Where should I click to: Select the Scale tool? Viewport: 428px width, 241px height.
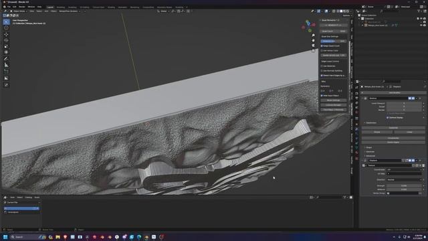(x=6, y=46)
